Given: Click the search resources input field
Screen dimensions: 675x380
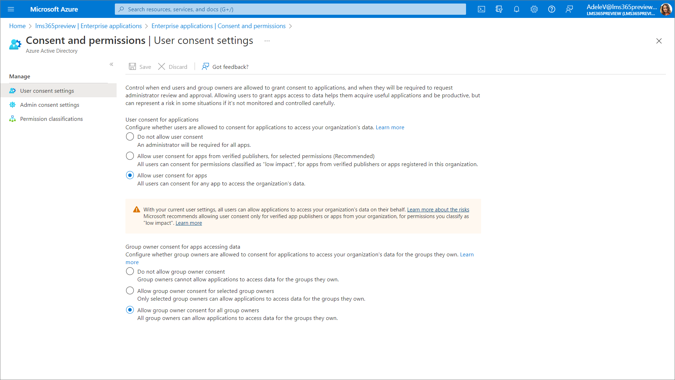Looking at the screenshot, I should click(290, 9).
